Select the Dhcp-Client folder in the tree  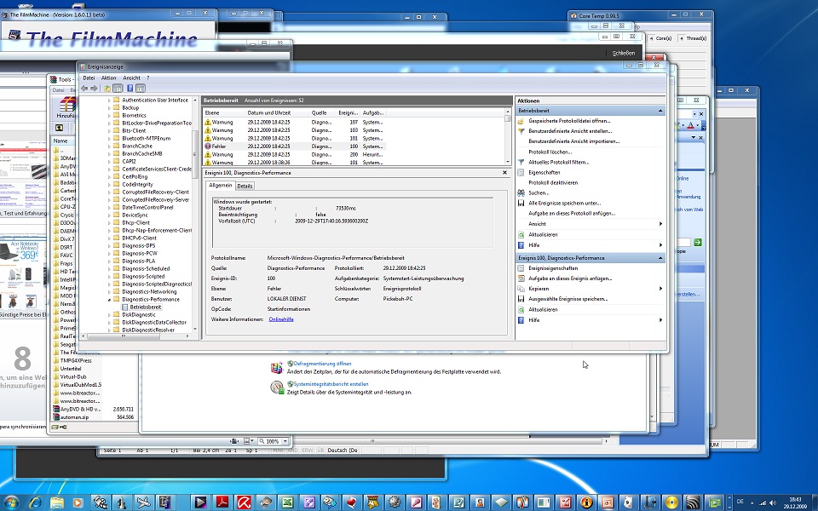[x=135, y=222]
